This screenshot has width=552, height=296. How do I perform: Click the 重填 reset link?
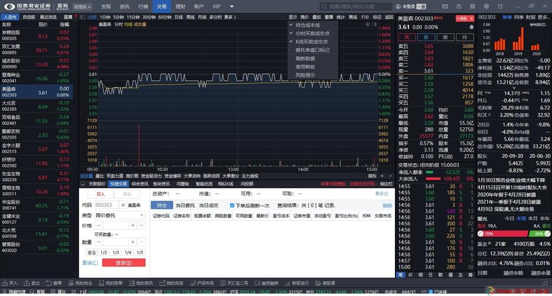pyautogui.click(x=90, y=263)
